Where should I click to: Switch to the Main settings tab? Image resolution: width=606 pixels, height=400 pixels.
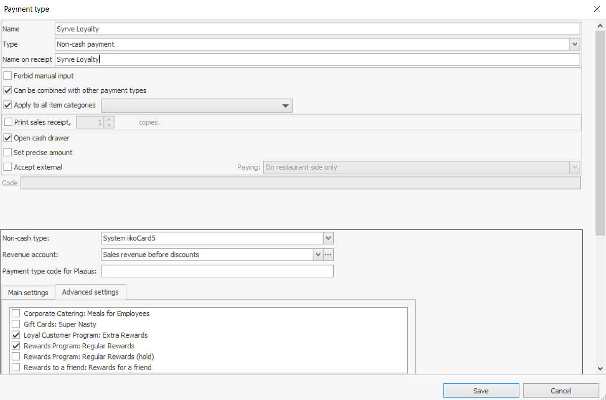pos(28,293)
